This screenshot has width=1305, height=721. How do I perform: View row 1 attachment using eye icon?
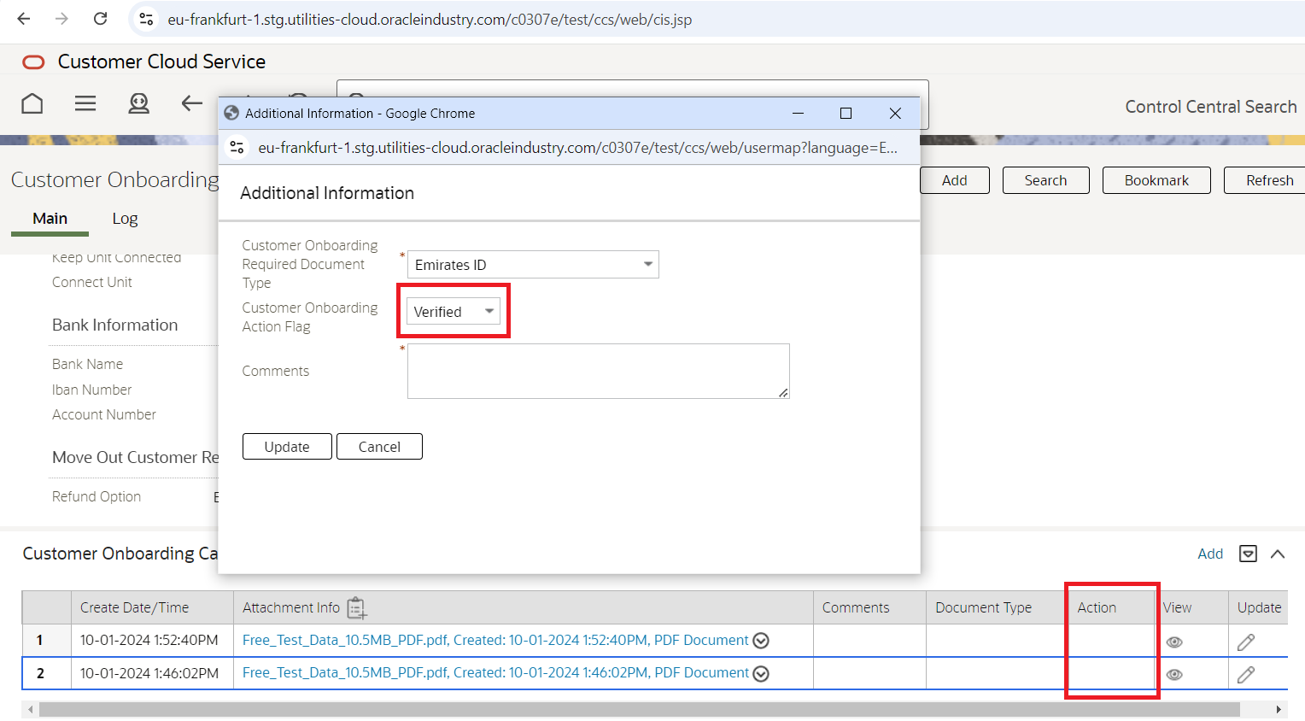1174,642
